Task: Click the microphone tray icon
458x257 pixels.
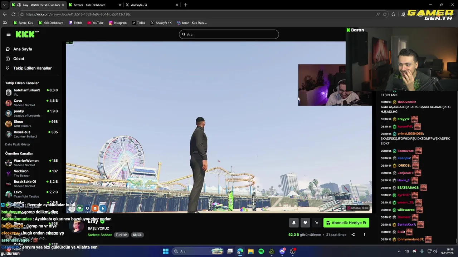Action: coord(422,251)
